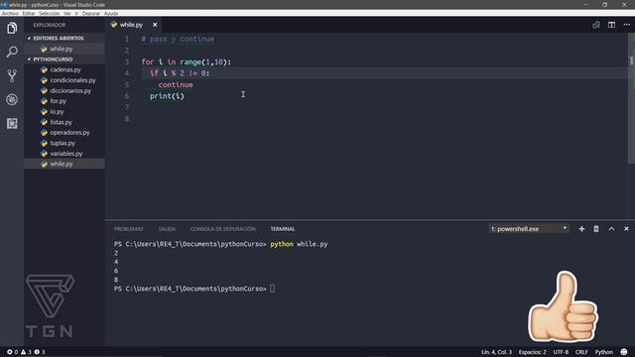Screen dimensions: 635x357
Task: Click the feedback smiley icon
Action: coord(624,352)
